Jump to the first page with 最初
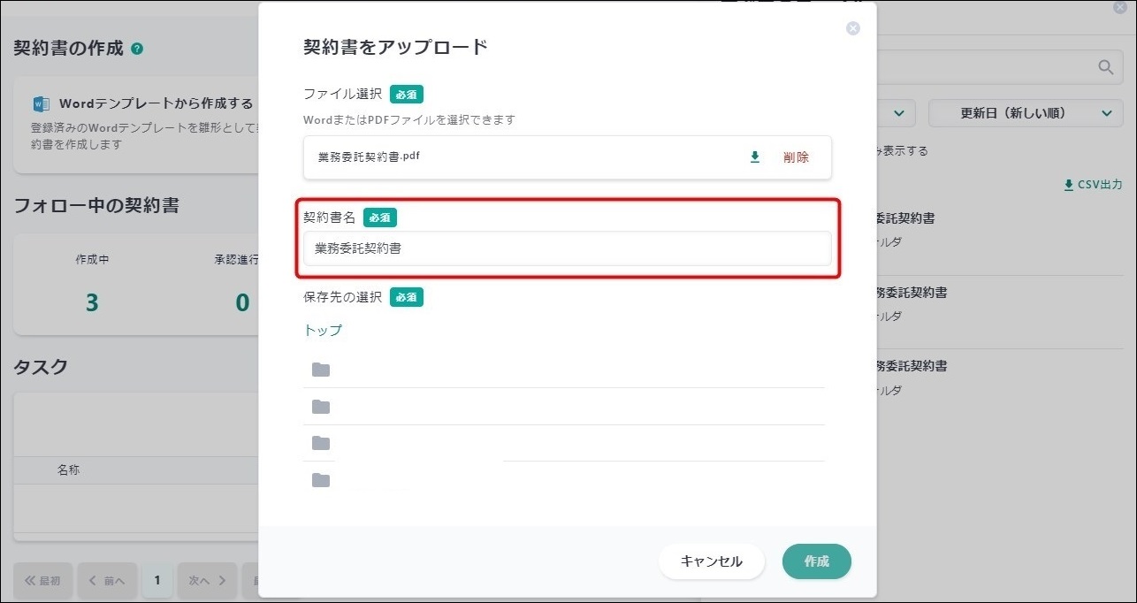The image size is (1137, 603). [42, 581]
